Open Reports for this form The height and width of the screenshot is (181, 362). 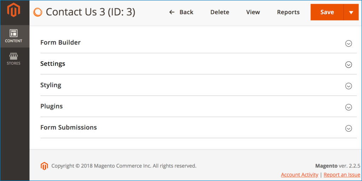(x=288, y=12)
